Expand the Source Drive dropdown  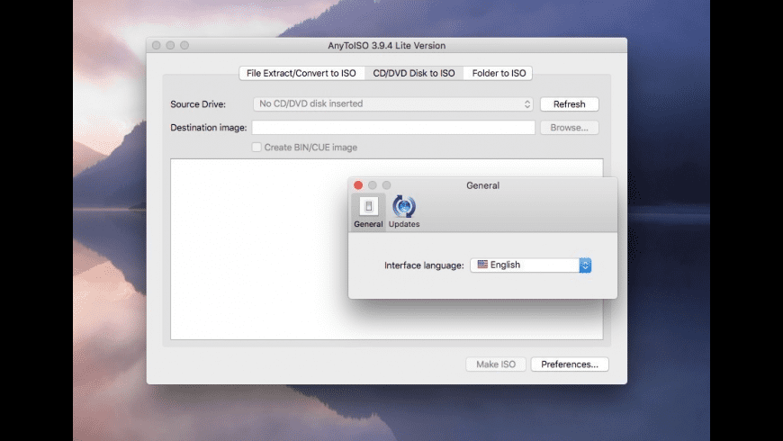click(393, 103)
